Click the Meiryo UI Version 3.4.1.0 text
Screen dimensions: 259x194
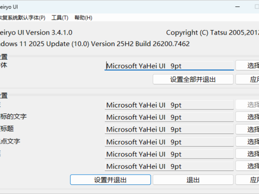(x=36, y=32)
